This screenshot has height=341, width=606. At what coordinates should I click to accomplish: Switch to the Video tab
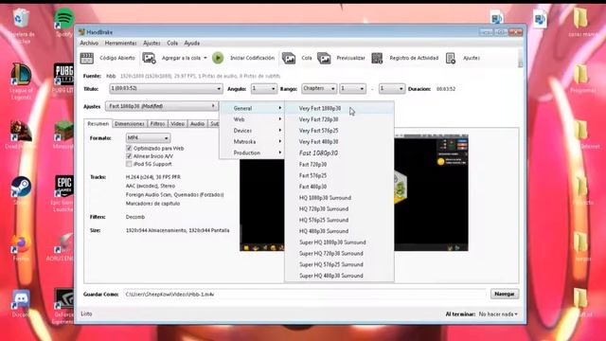click(178, 124)
